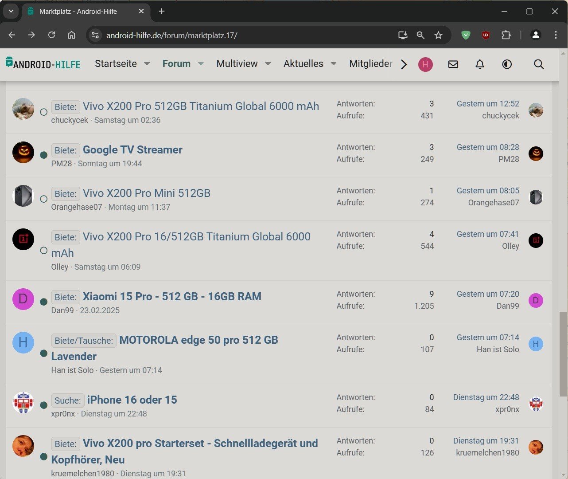Mark the Google TV Streamer thread read dot
This screenshot has width=568, height=479.
(x=43, y=155)
